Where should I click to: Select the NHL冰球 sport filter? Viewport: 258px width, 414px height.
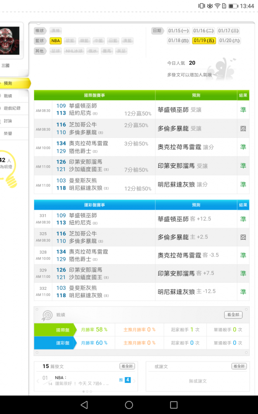click(74, 51)
